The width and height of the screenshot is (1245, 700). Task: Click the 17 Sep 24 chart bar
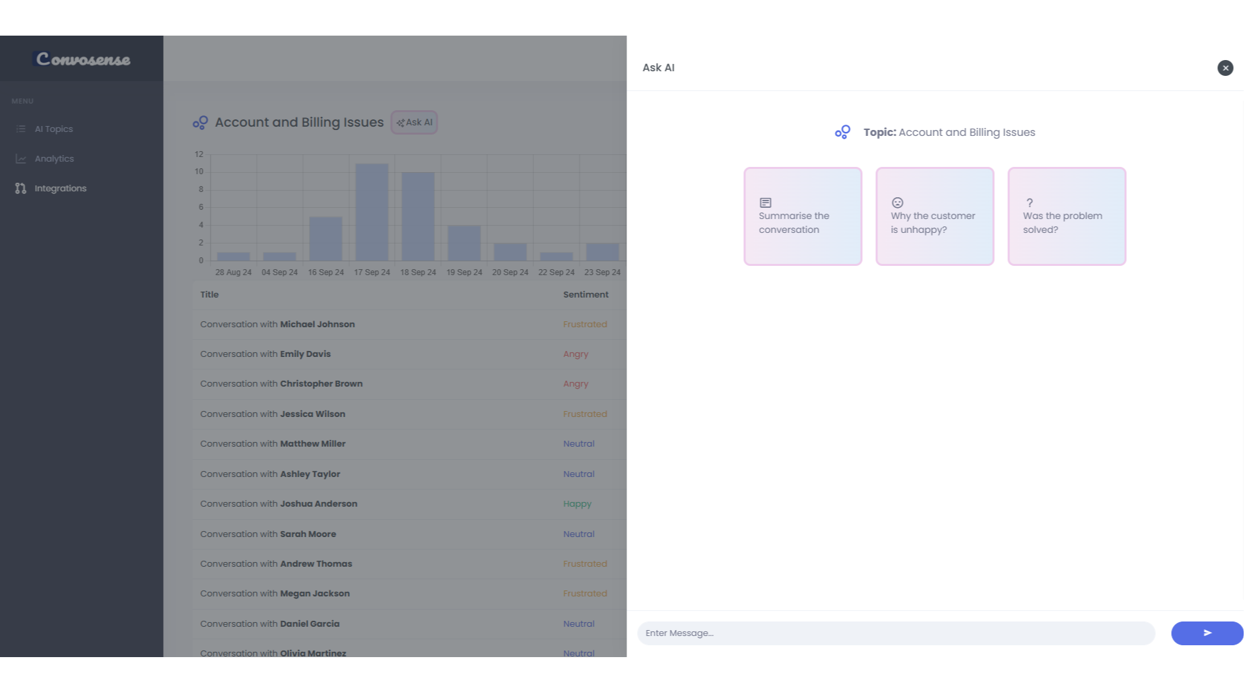(x=372, y=212)
